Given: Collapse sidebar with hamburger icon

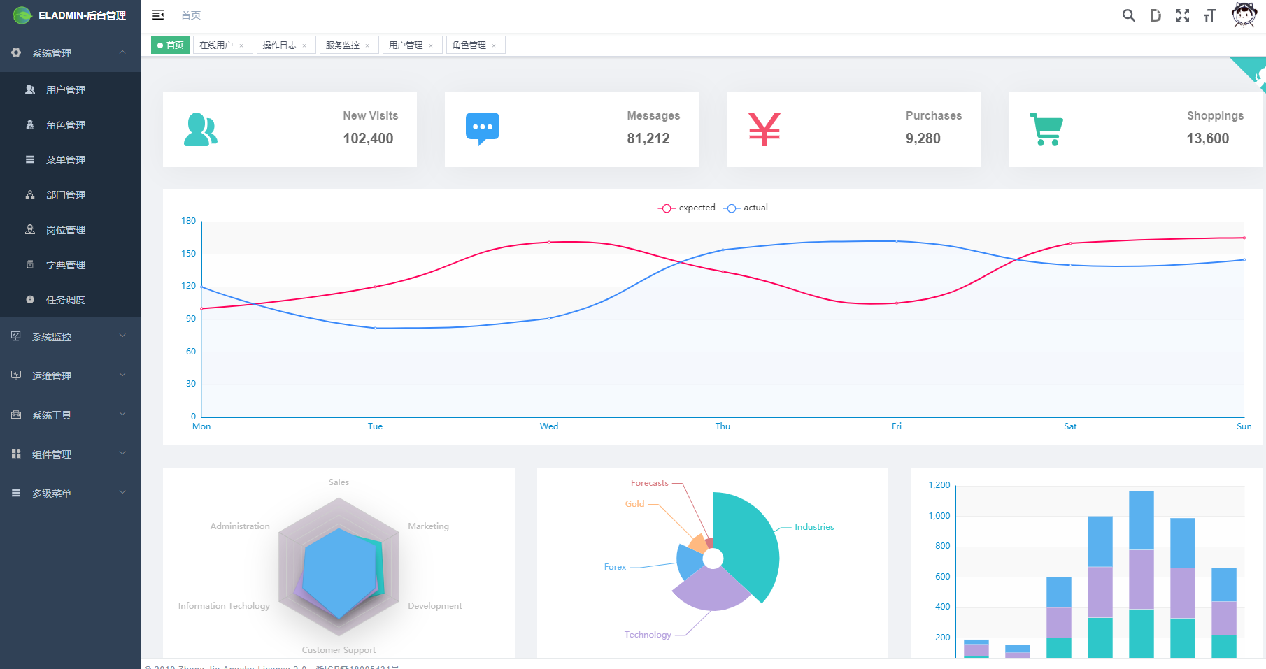Looking at the screenshot, I should pos(158,15).
